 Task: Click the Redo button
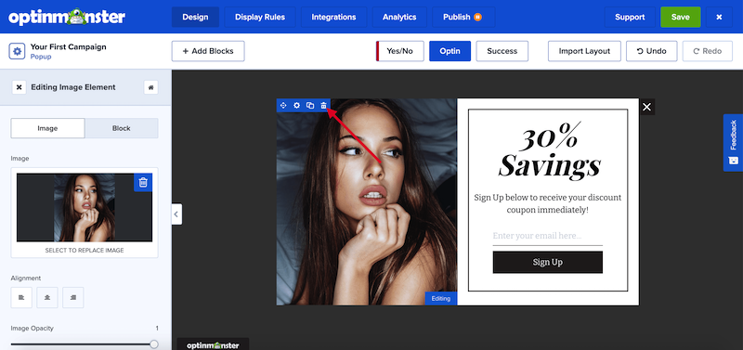click(708, 51)
